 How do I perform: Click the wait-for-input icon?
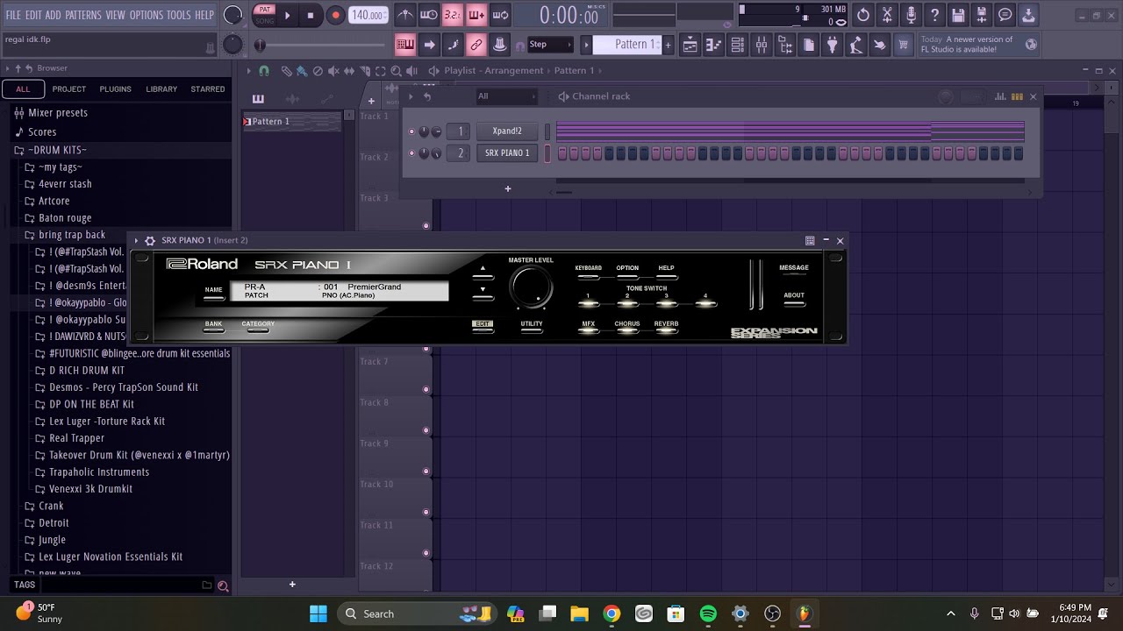(429, 15)
